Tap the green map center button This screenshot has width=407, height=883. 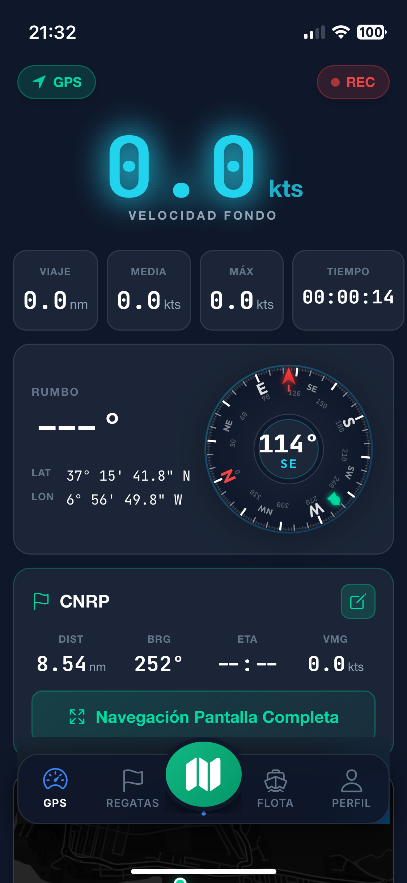[203, 774]
